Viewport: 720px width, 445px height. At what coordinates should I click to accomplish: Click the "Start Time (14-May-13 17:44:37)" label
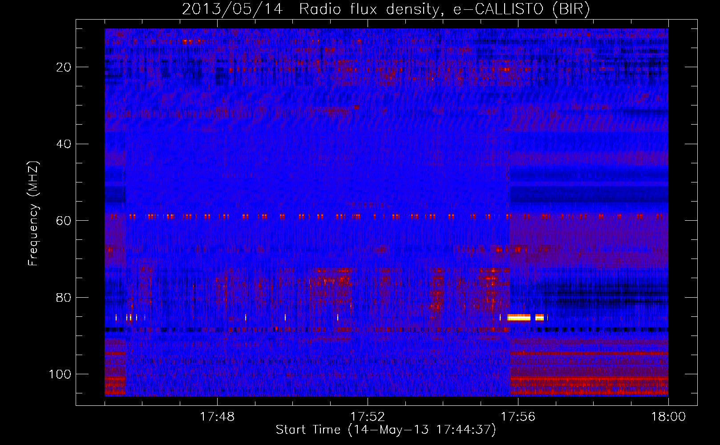click(x=386, y=430)
